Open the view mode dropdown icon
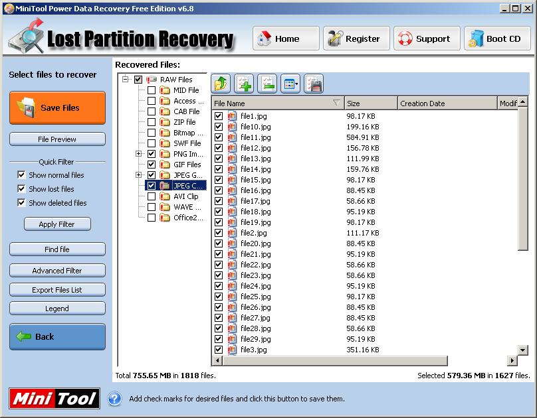 coord(290,84)
